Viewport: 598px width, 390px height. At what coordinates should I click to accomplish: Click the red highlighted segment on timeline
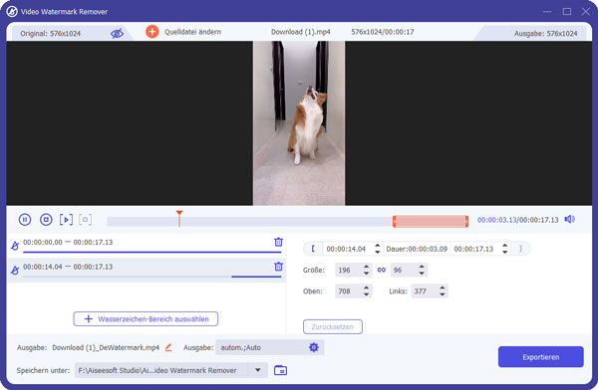[x=431, y=221]
